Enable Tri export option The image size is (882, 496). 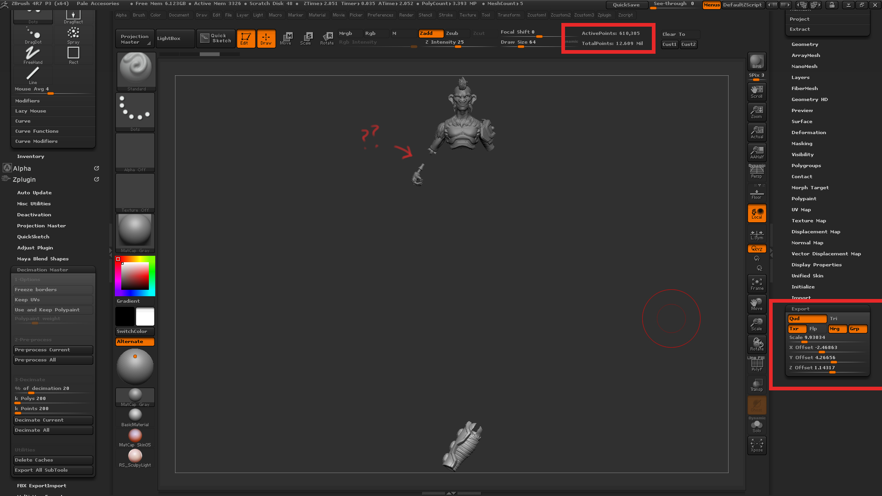coord(847,319)
